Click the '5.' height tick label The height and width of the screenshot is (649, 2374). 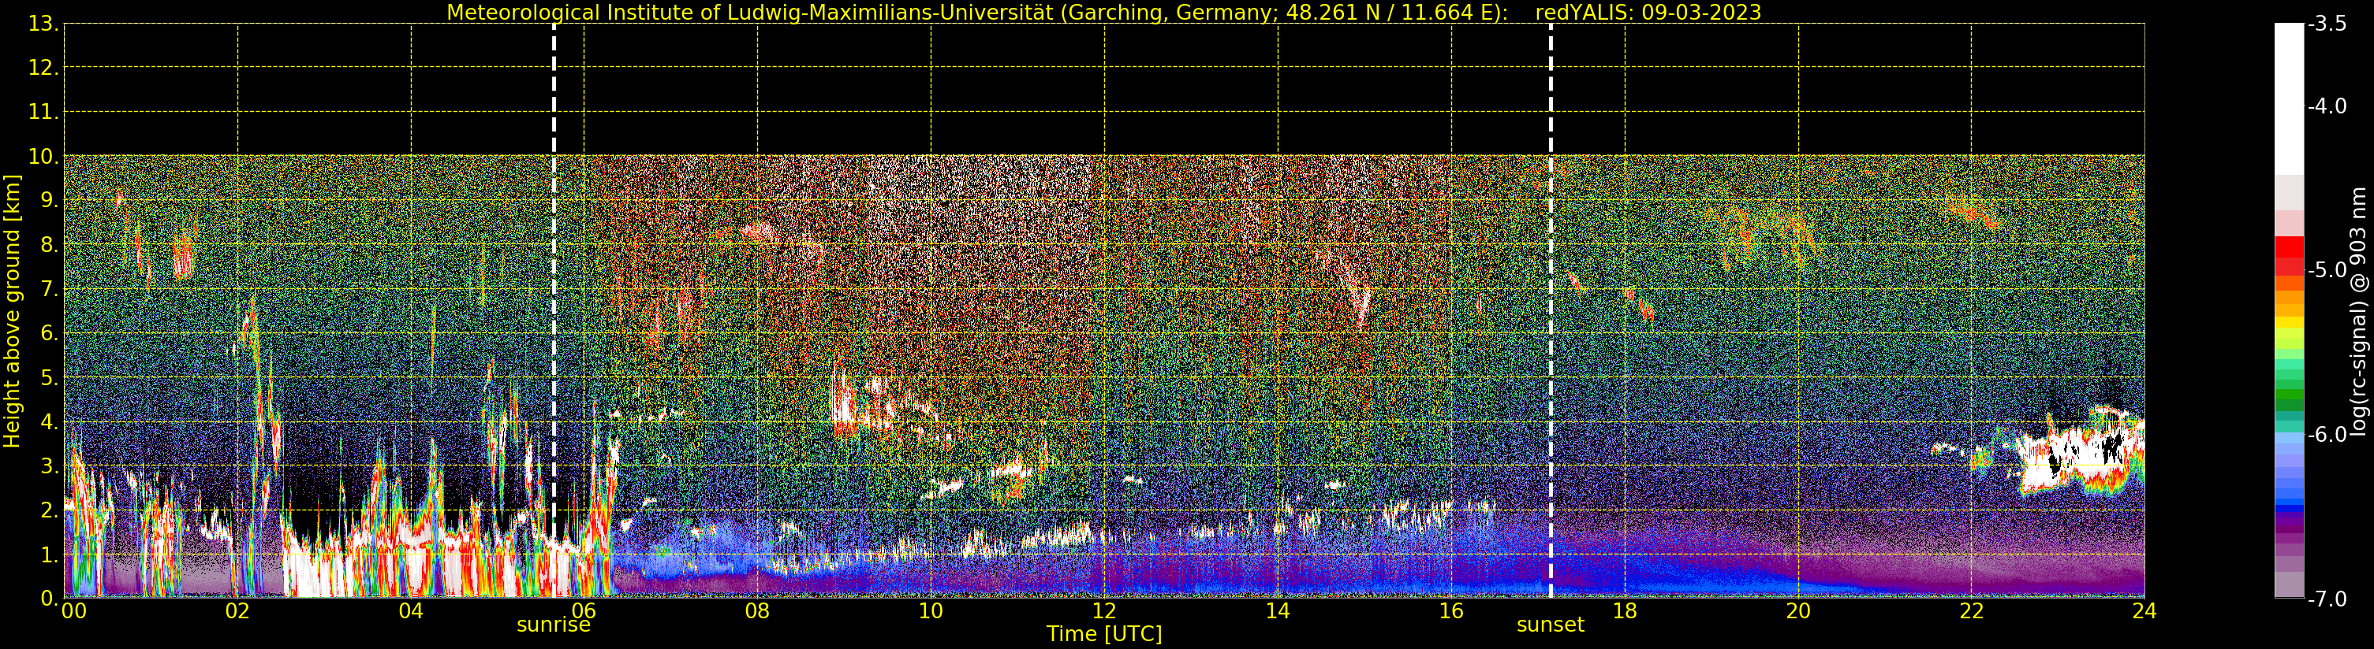coord(50,377)
